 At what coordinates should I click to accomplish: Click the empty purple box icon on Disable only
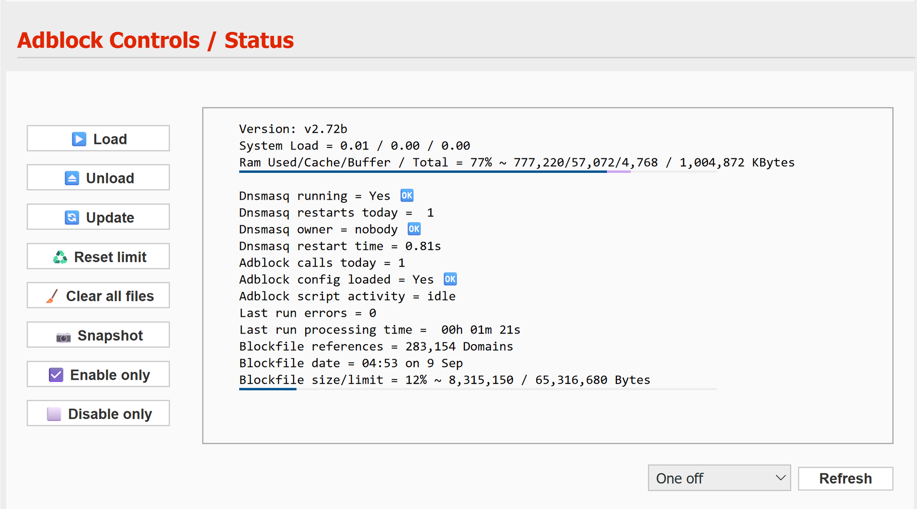pyautogui.click(x=54, y=414)
